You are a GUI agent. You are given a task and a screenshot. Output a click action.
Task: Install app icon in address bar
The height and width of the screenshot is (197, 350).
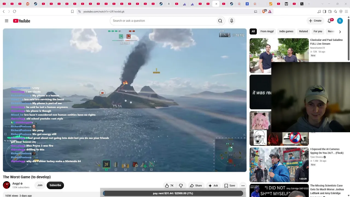click(256, 11)
